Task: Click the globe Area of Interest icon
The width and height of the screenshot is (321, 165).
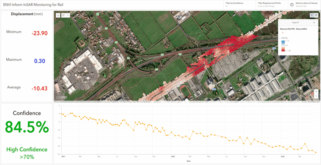Action: [292, 5]
